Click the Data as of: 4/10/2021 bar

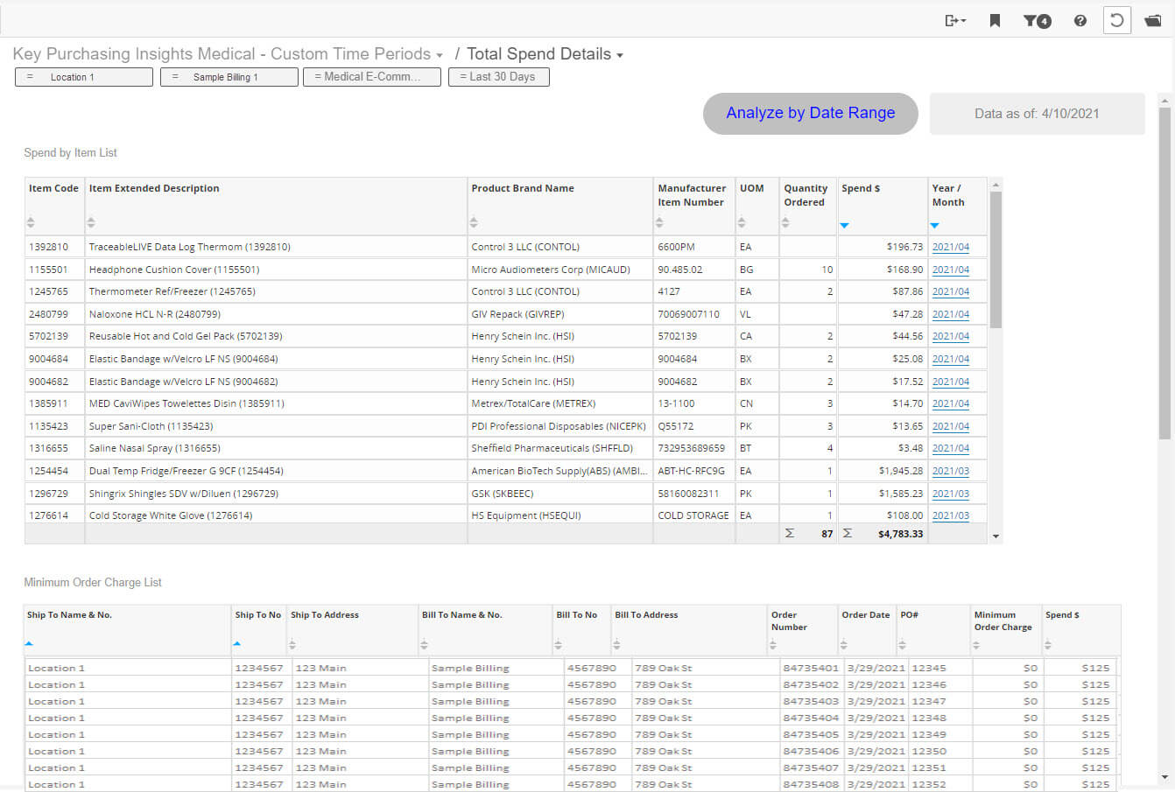click(1037, 113)
